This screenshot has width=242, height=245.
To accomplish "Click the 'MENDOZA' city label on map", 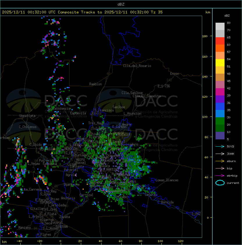I will [71, 149].
